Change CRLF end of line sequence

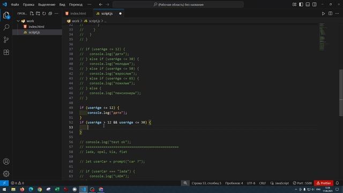pos(262,183)
